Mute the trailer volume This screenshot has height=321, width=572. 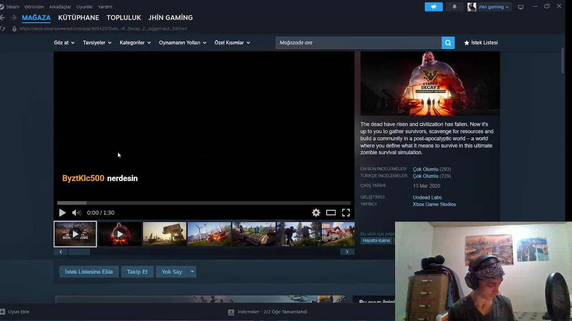tap(76, 213)
